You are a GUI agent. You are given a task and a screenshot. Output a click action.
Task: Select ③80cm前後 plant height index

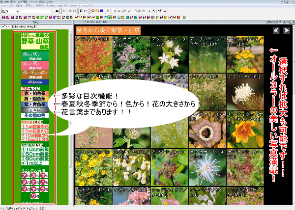click(x=35, y=158)
